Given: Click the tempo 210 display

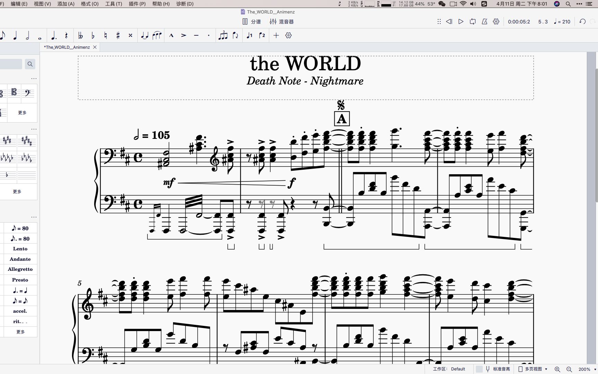Looking at the screenshot, I should point(562,21).
